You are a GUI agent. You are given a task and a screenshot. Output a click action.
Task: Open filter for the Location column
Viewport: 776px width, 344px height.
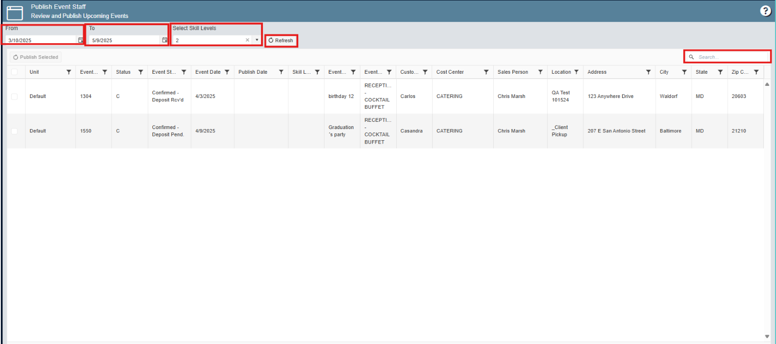577,72
